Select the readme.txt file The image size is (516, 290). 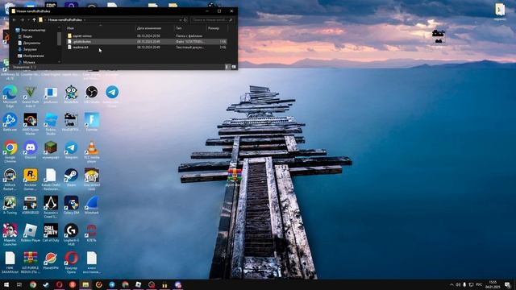pos(147,48)
